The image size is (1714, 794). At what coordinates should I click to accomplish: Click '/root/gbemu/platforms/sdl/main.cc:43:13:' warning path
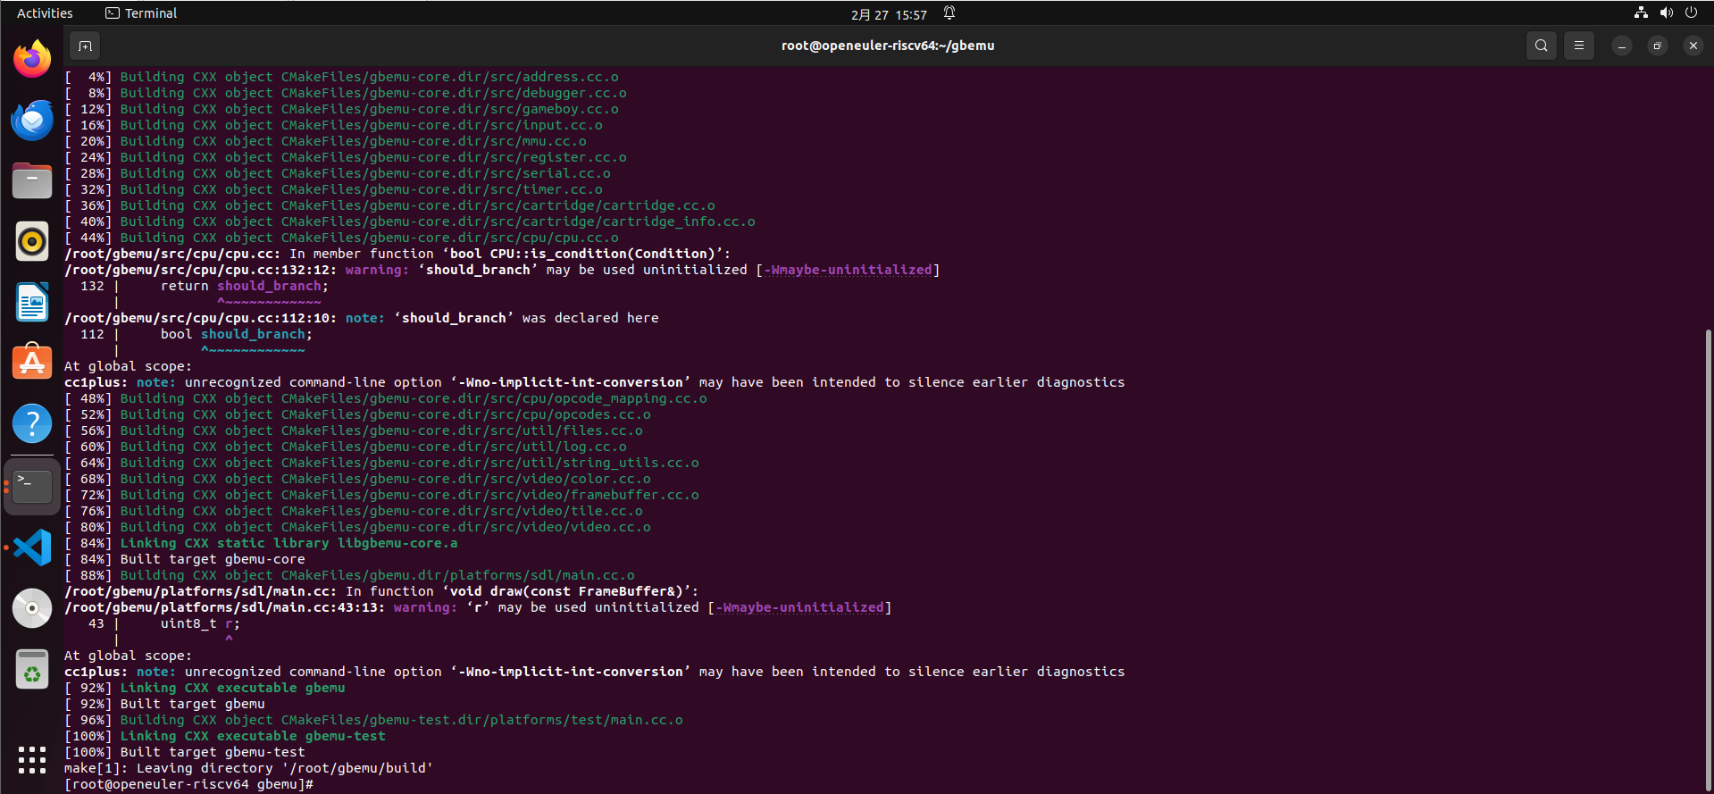(x=224, y=607)
